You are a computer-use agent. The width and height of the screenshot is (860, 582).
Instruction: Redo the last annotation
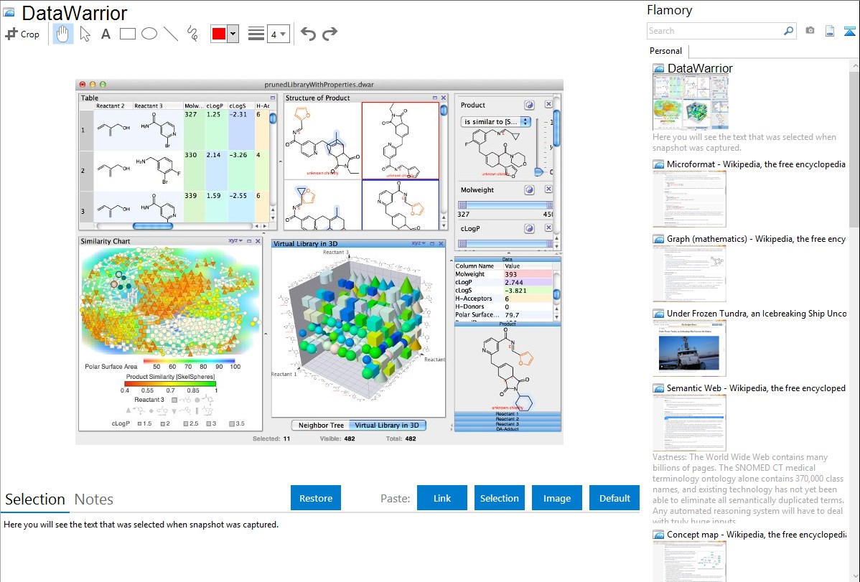[329, 34]
